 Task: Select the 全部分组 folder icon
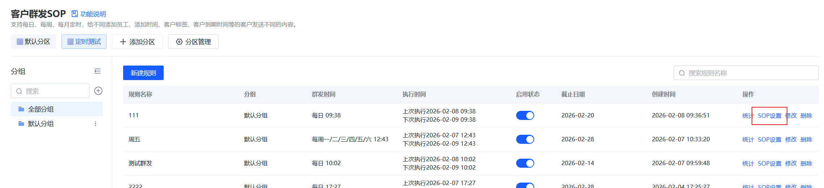pos(21,109)
